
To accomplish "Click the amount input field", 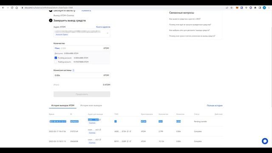I will (x=82, y=48).
